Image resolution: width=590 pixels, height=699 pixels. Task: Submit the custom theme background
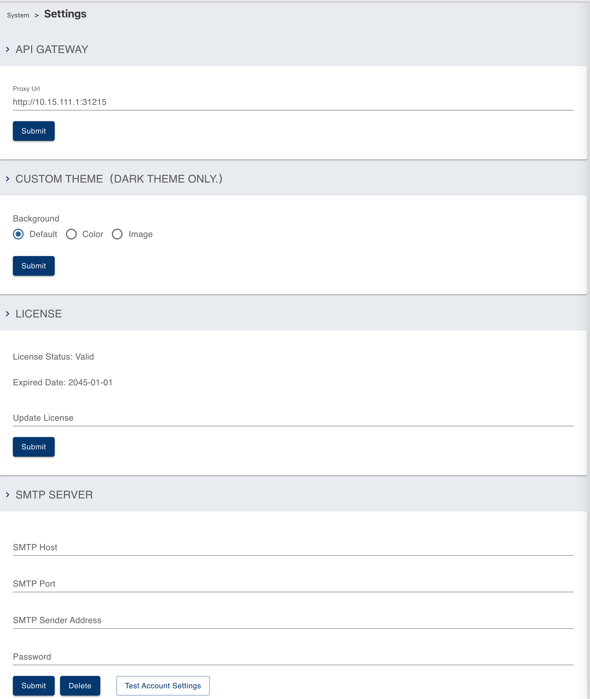[x=34, y=266]
